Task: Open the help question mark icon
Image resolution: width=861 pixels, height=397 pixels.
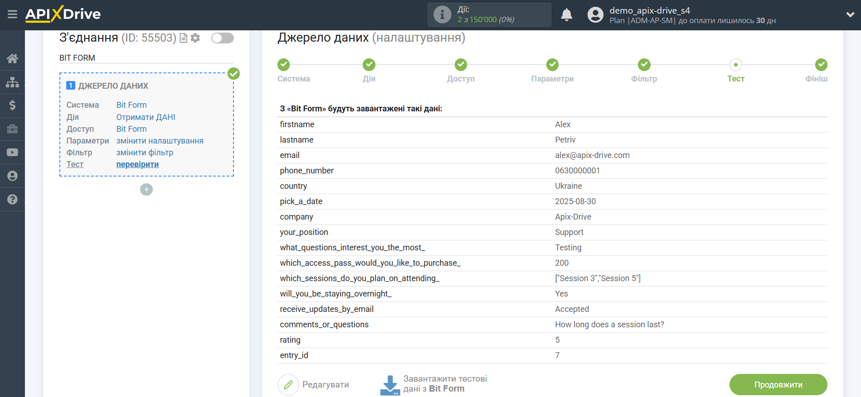Action: 12,200
